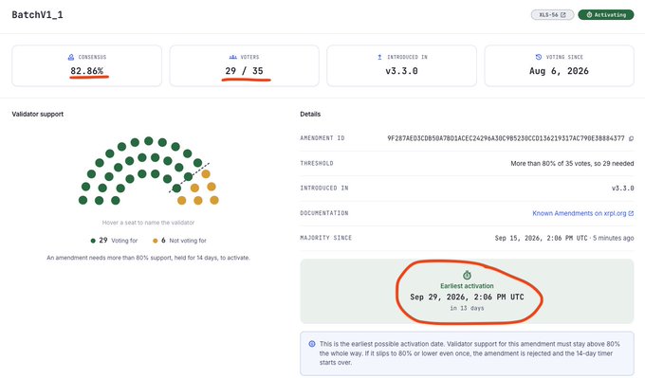Click the stopwatch icon above Earliest activation

467,275
